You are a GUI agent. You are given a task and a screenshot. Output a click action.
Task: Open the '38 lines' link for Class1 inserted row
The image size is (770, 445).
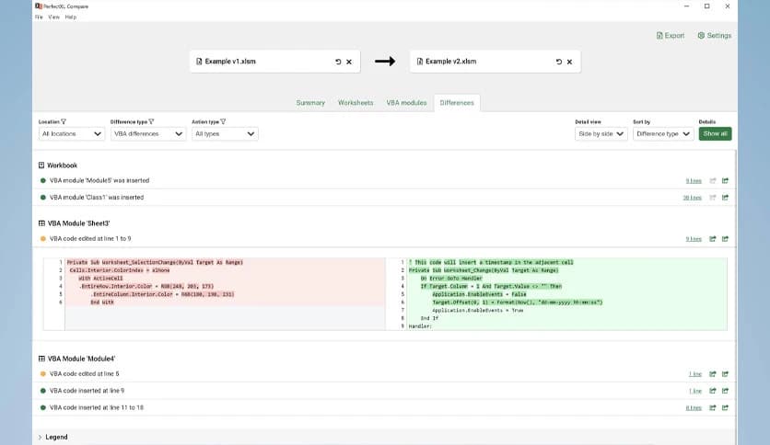click(x=692, y=198)
